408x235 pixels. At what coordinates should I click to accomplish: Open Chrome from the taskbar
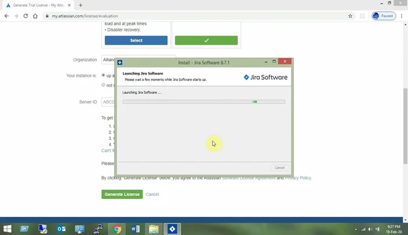(x=117, y=229)
